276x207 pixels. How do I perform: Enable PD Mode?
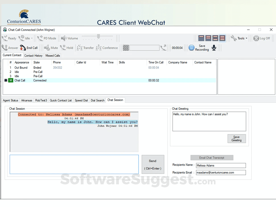[47, 38]
